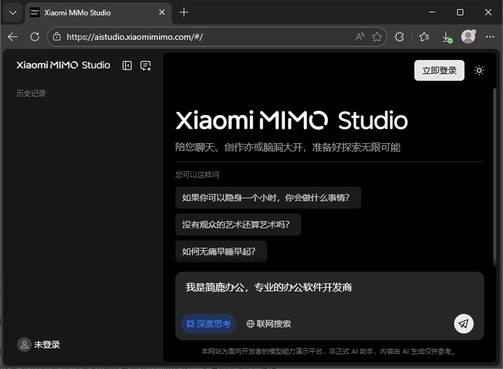The width and height of the screenshot is (503, 369).
Task: Collapse the history sidebar panel
Action: [x=127, y=65]
